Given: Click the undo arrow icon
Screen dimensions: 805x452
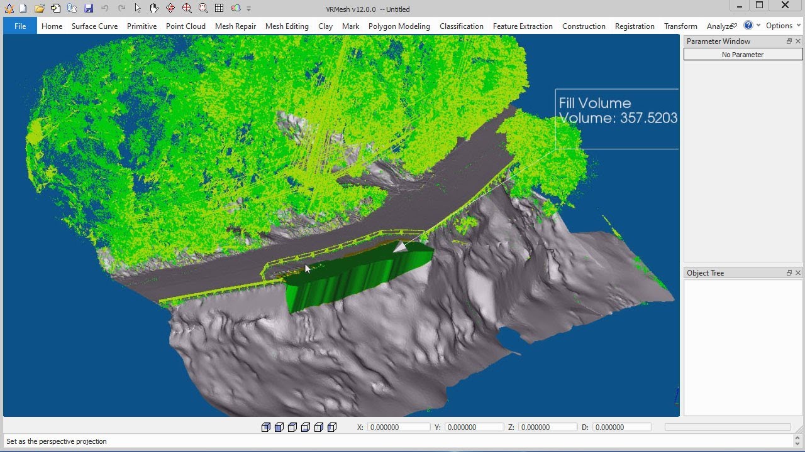Looking at the screenshot, I should (x=105, y=8).
